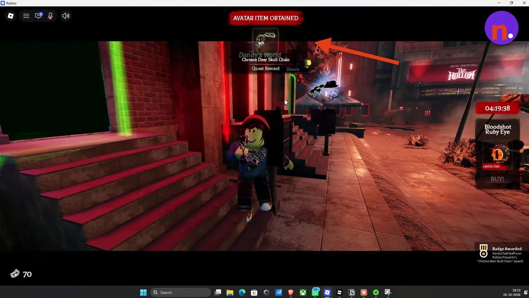This screenshot has width=529, height=298.
Task: Open WhatsApp from taskbar
Action: pos(315,292)
